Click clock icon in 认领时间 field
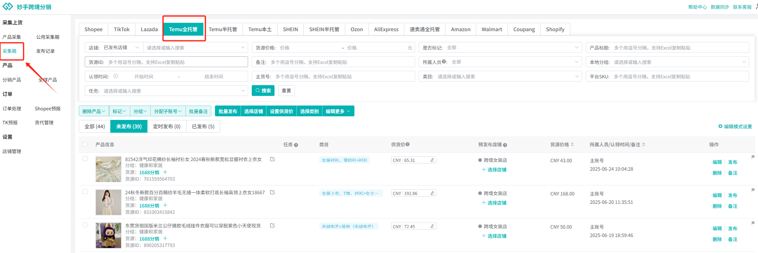This screenshot has height=253, width=758. click(115, 76)
